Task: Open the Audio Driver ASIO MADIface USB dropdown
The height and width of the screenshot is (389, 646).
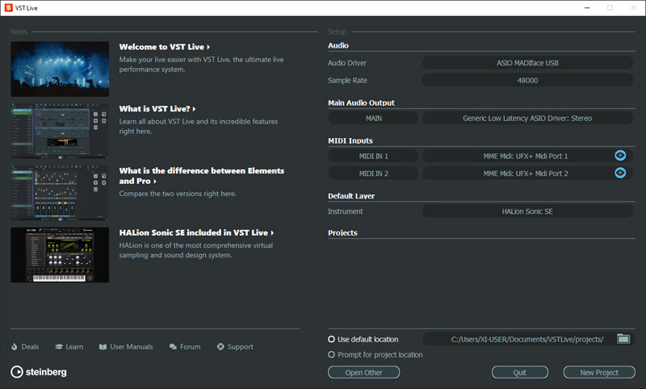Action: pyautogui.click(x=528, y=63)
